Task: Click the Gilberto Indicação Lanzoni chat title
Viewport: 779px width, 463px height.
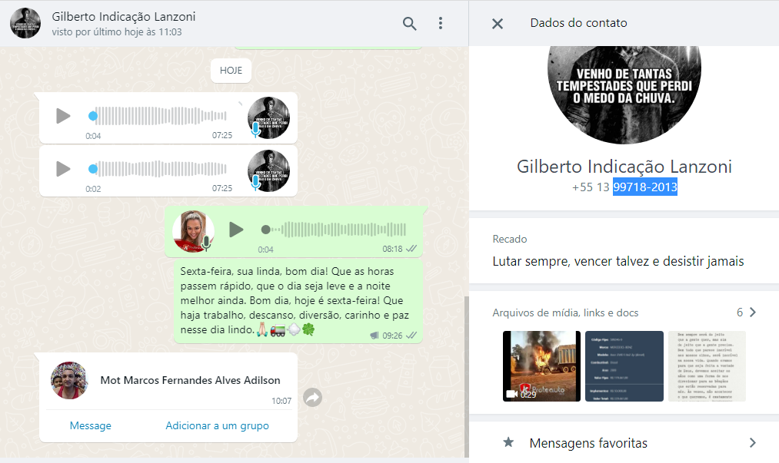Action: (123, 16)
